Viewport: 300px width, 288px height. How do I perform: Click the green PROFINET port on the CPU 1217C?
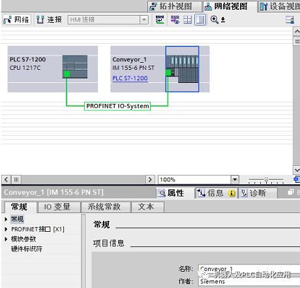click(x=67, y=74)
